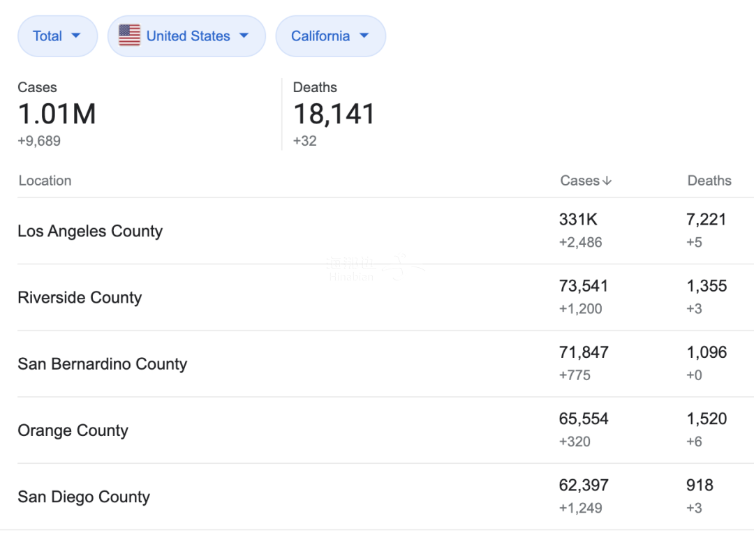Viewport: 754px width, 535px height.
Task: Open San Bernardino County entry
Action: coord(103,364)
